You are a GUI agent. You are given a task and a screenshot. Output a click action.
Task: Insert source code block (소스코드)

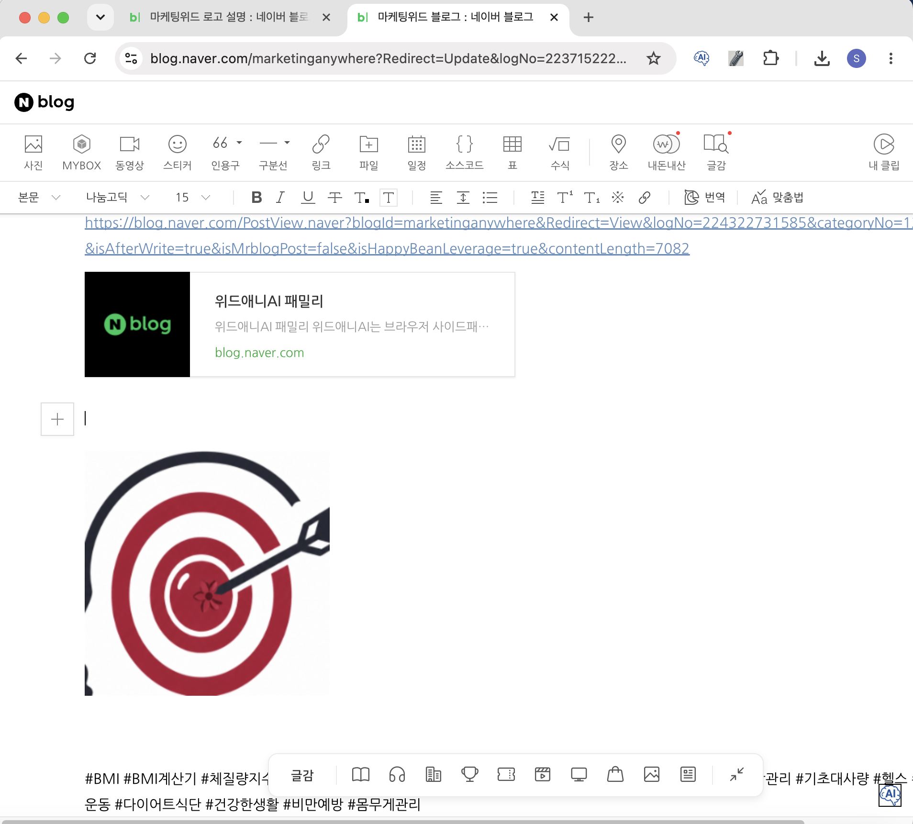coord(465,152)
